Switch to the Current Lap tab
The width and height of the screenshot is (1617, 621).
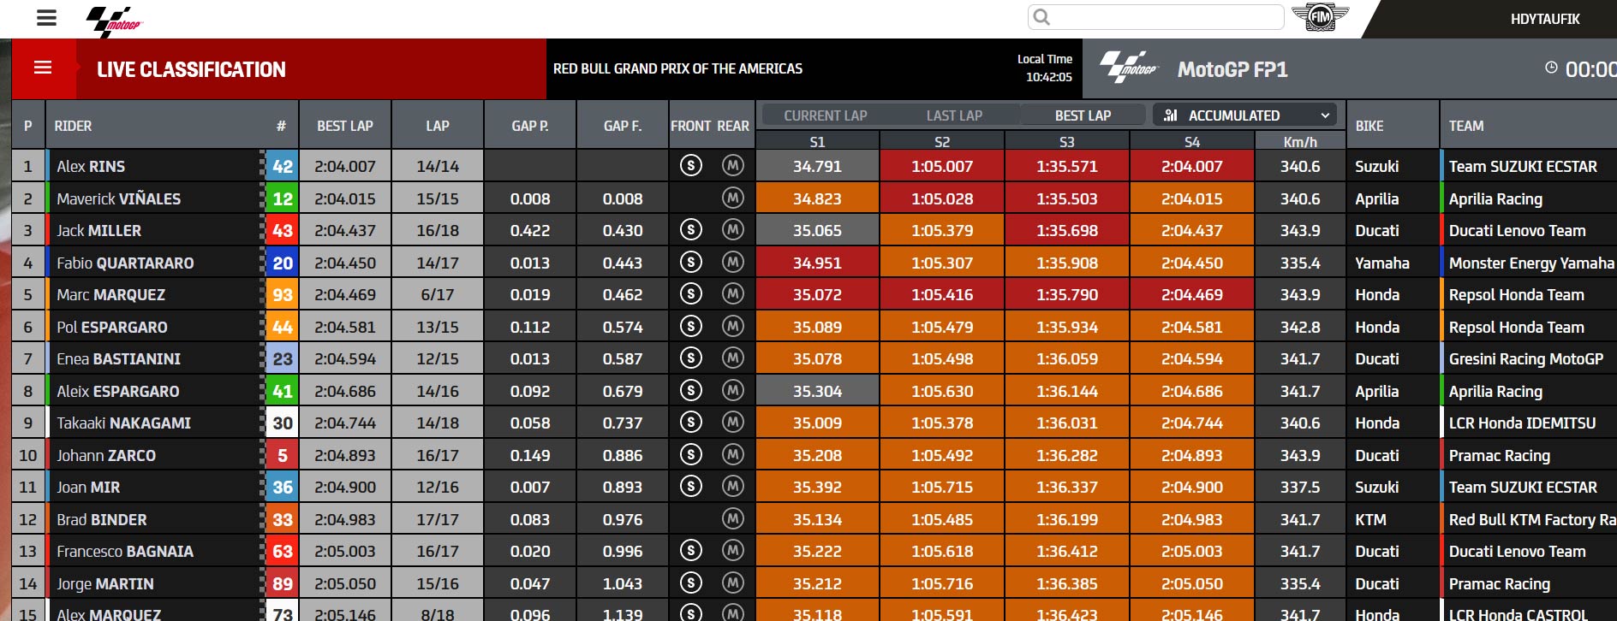click(825, 115)
